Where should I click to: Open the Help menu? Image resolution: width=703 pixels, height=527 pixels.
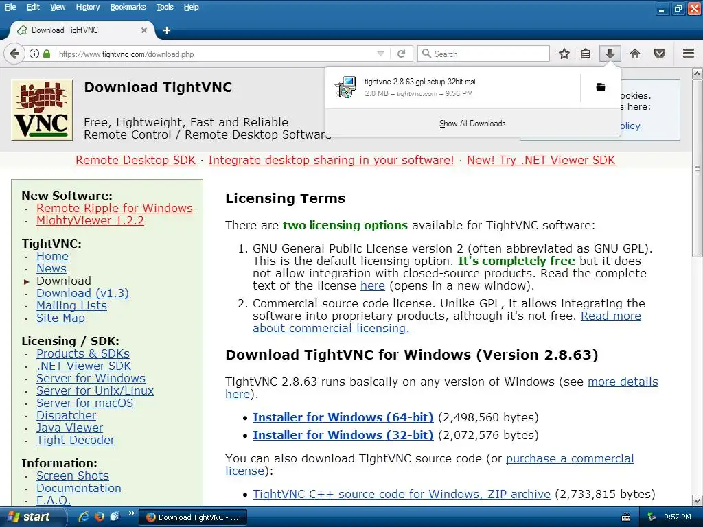point(191,7)
